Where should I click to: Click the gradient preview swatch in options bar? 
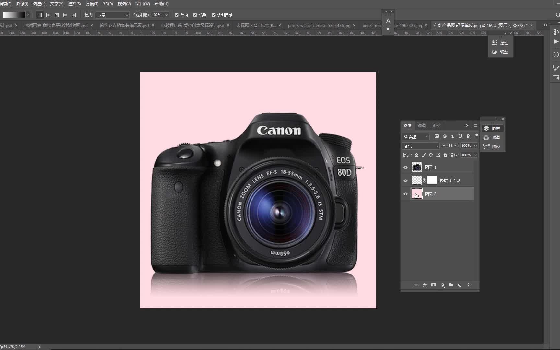point(14,15)
